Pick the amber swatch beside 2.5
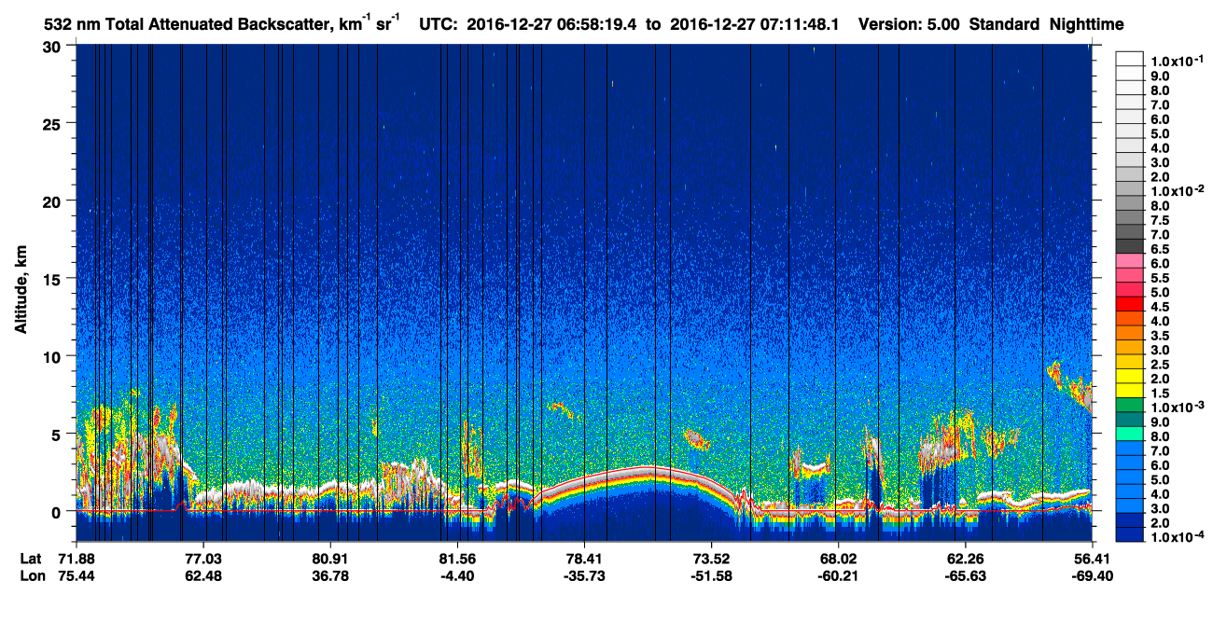The height and width of the screenshot is (622, 1213). (1129, 361)
